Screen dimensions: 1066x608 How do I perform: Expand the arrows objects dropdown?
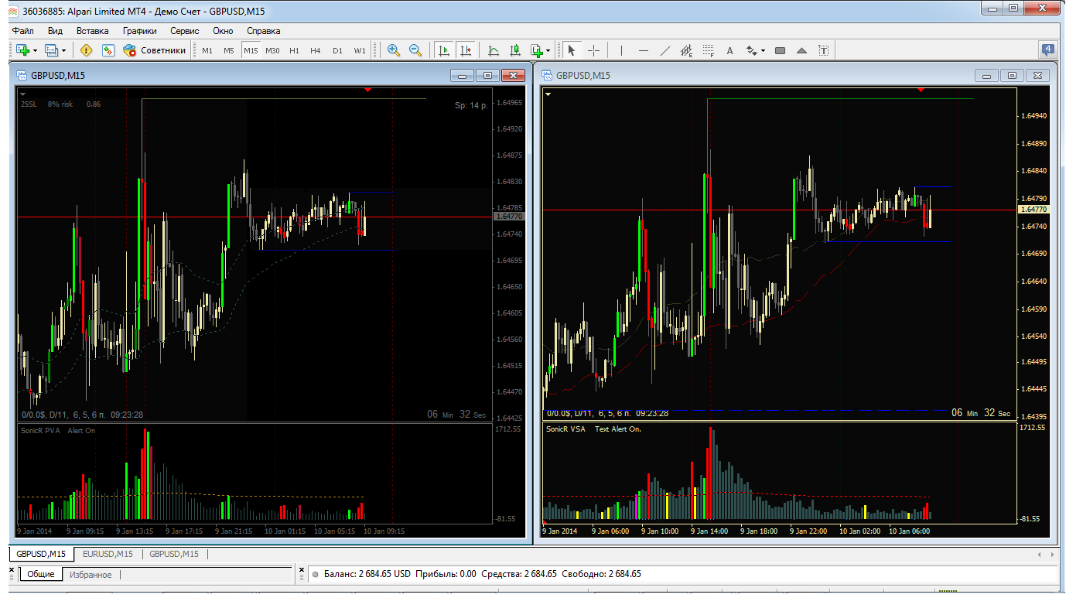(763, 50)
